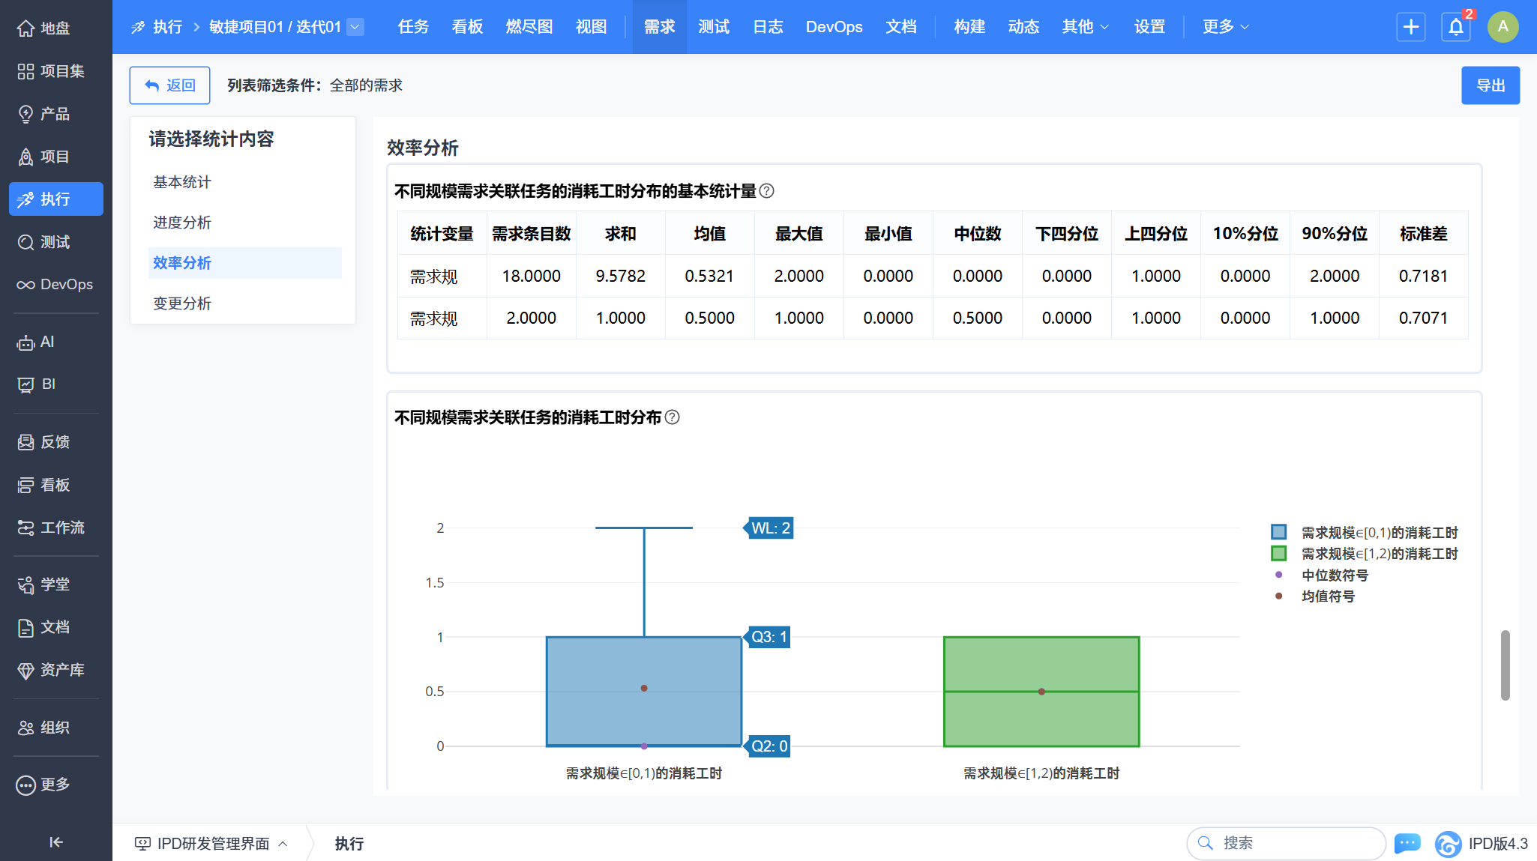
Task: Open the 资产库 diamond icon
Action: [x=26, y=670]
